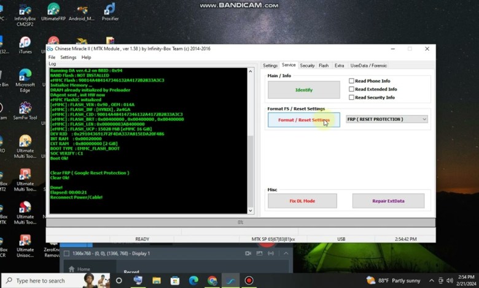Screen dimensions: 479x288
Task: Click the Fix DL Mode button
Action: 302,201
